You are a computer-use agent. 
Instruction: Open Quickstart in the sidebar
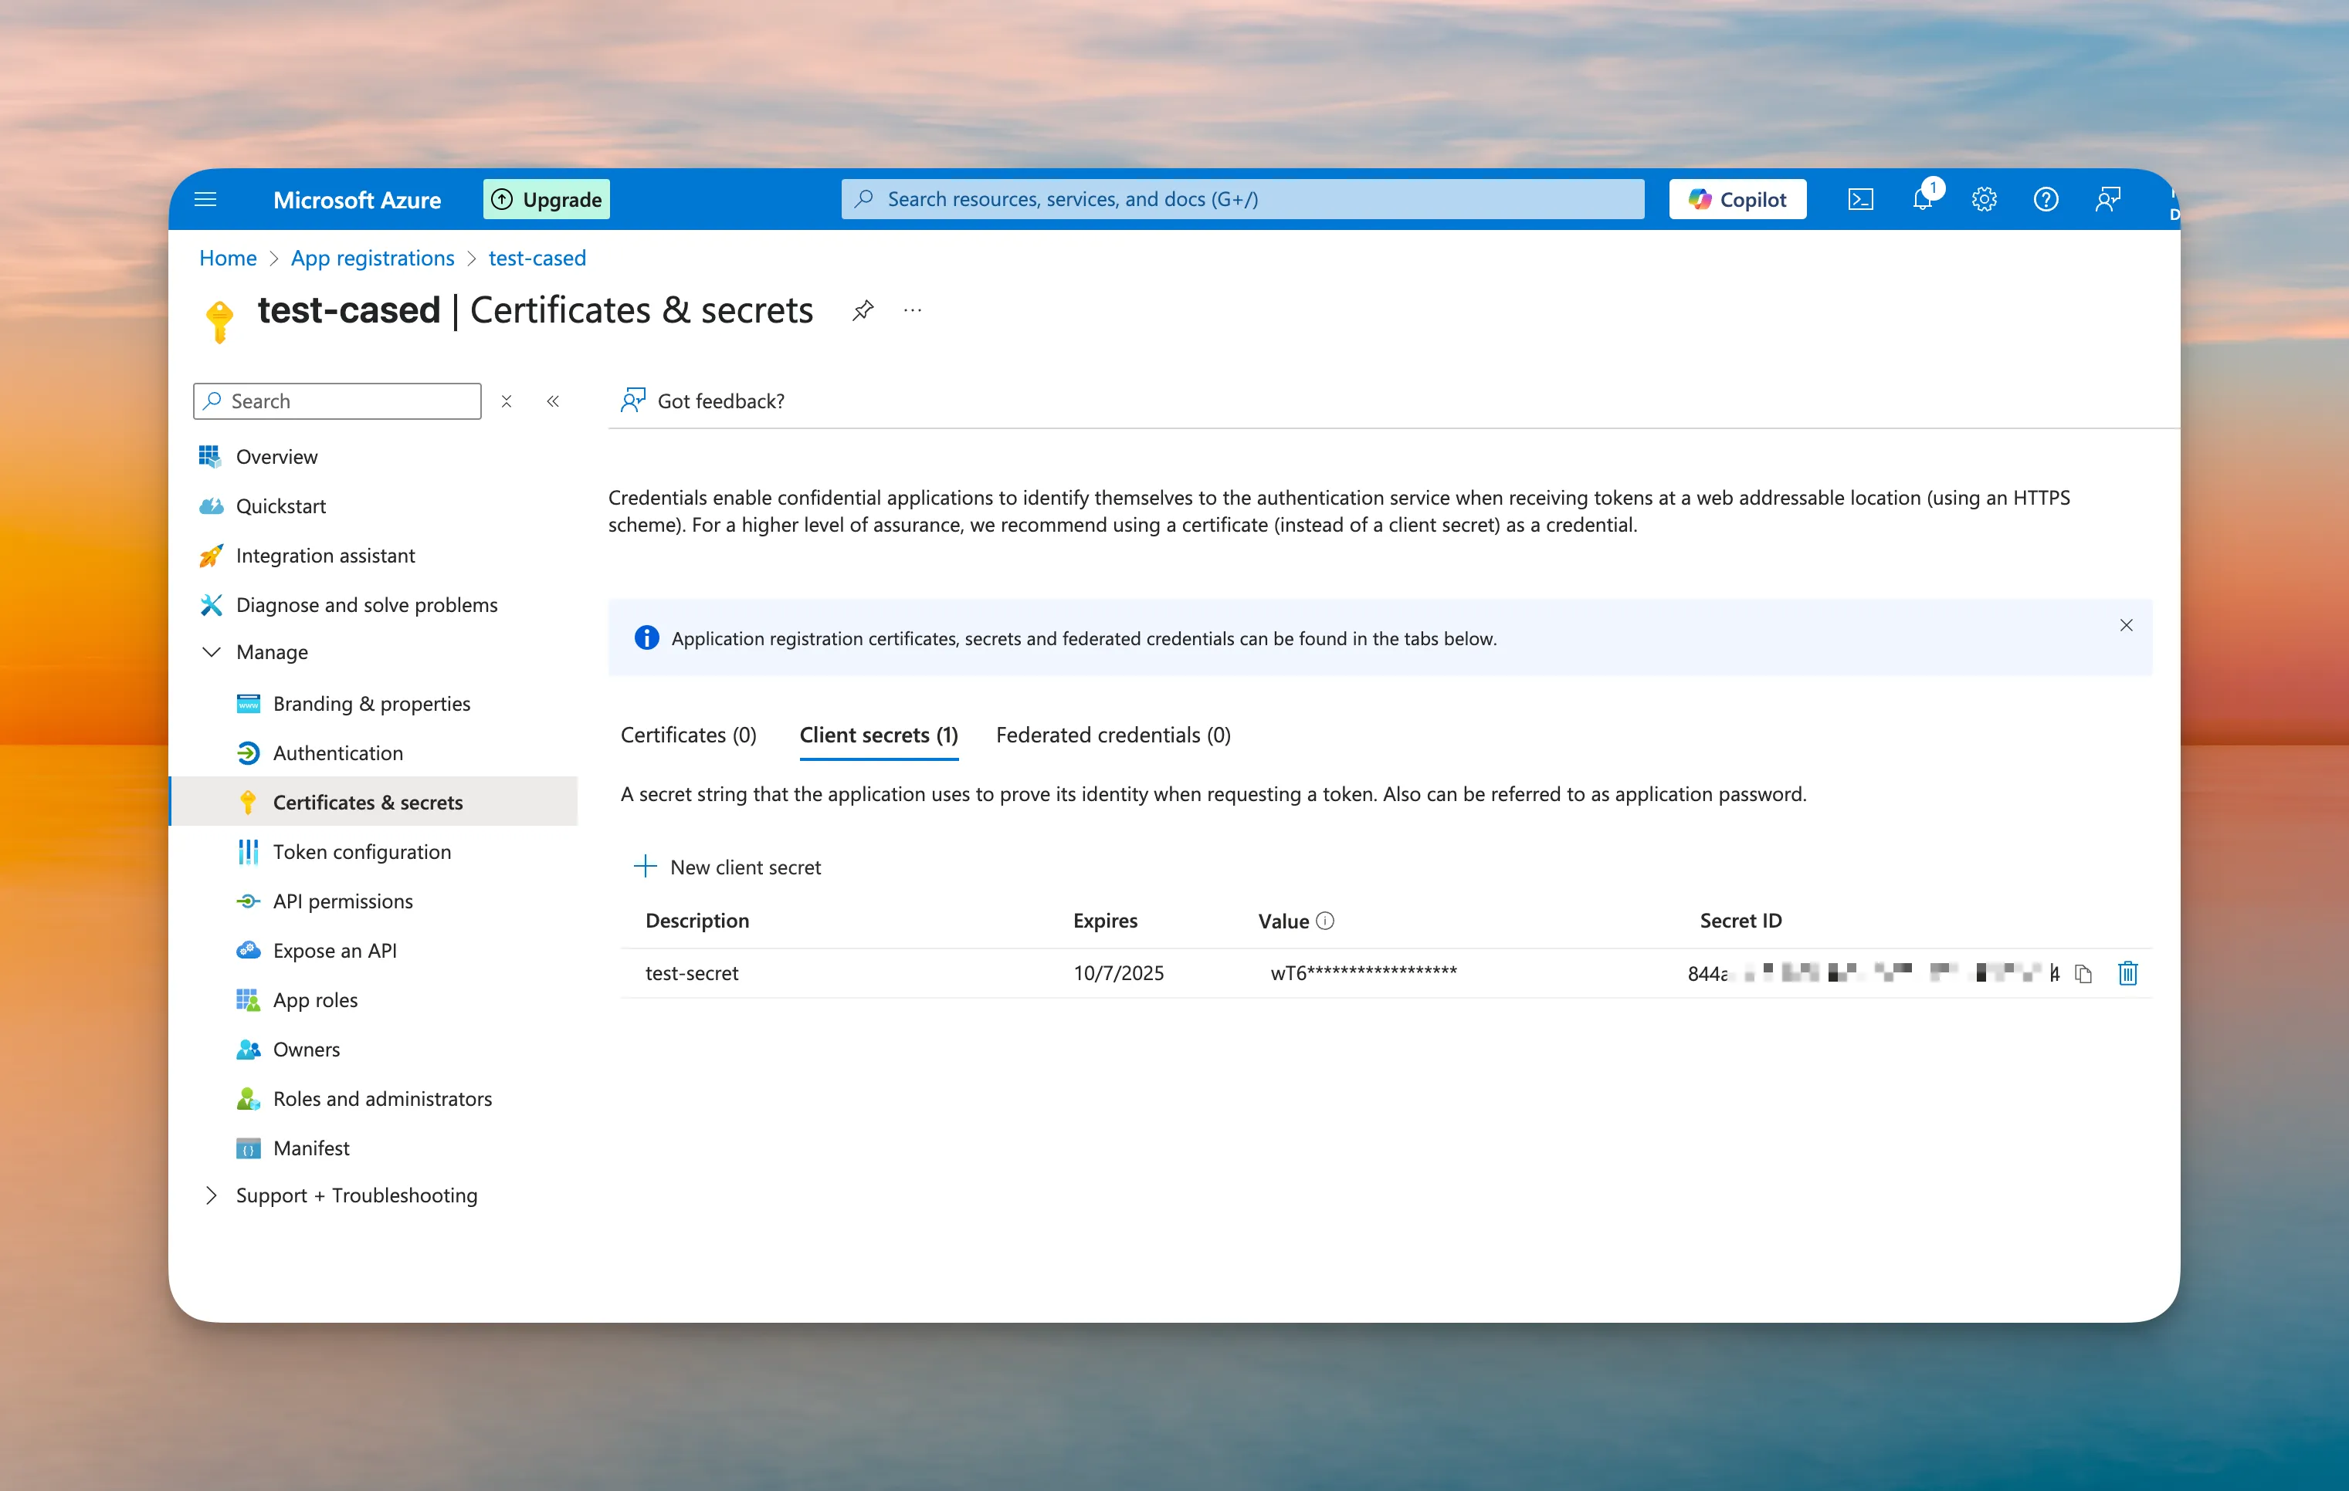click(281, 505)
